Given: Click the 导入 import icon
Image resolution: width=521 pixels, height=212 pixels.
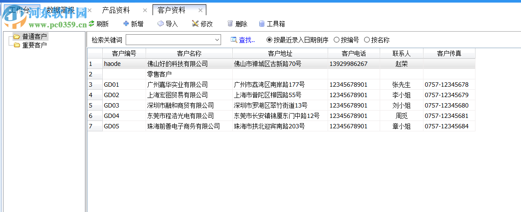Looking at the screenshot, I should [x=160, y=23].
